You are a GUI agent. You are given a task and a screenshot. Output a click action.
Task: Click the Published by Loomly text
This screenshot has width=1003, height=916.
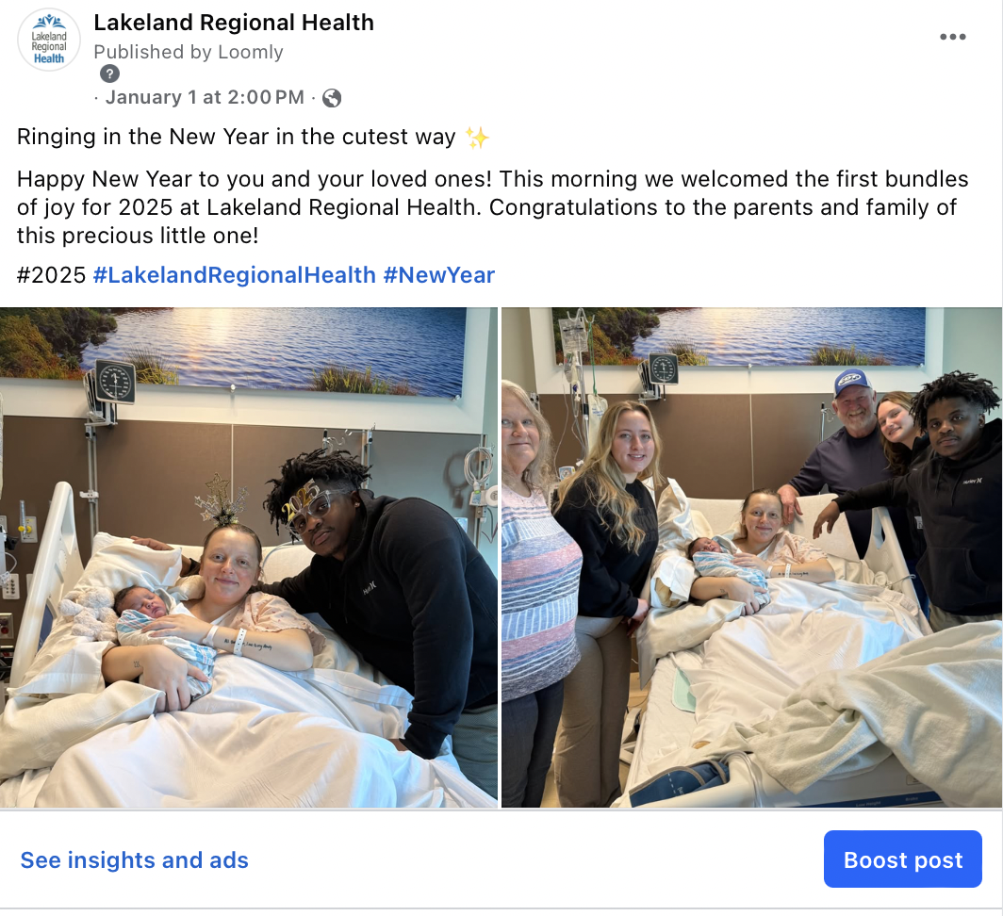point(189,52)
